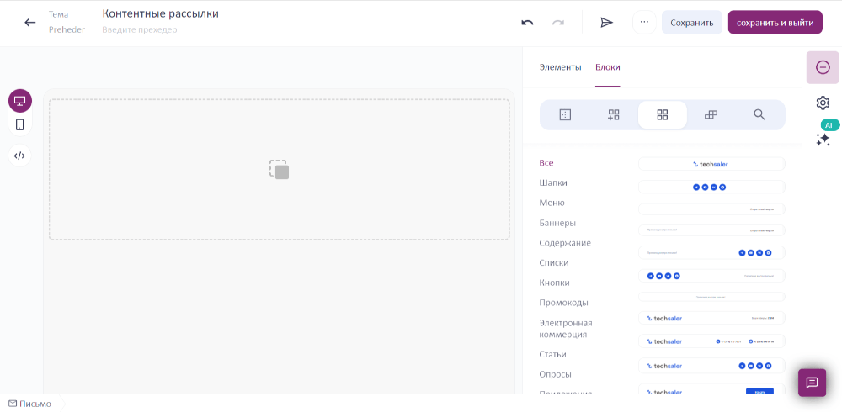
Task: Choose techsaler logo with phone numbers block
Action: click(x=711, y=341)
